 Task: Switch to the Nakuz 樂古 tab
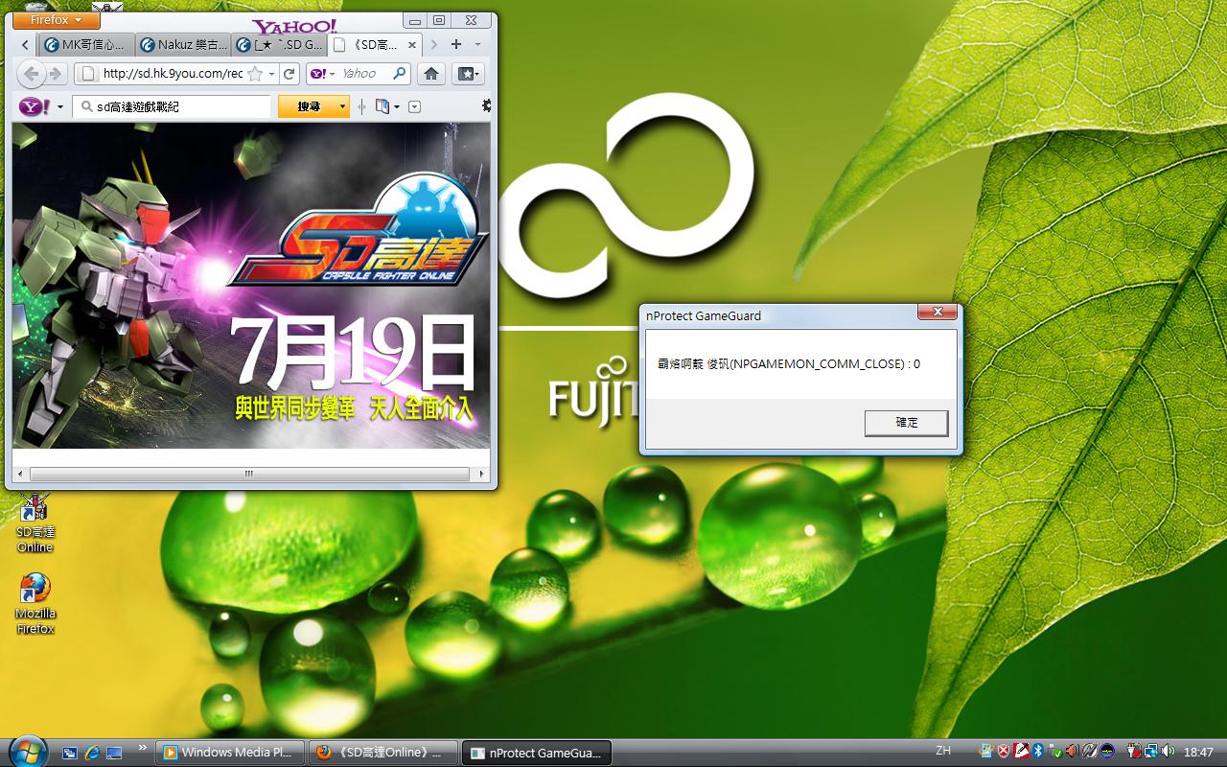click(x=183, y=44)
